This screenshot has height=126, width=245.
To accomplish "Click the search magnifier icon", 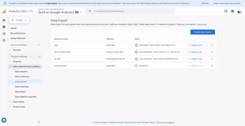I will [x=90, y=11].
